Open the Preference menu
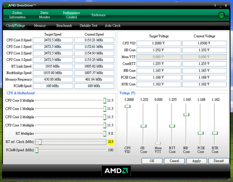233x182 pixels. [x=98, y=15]
